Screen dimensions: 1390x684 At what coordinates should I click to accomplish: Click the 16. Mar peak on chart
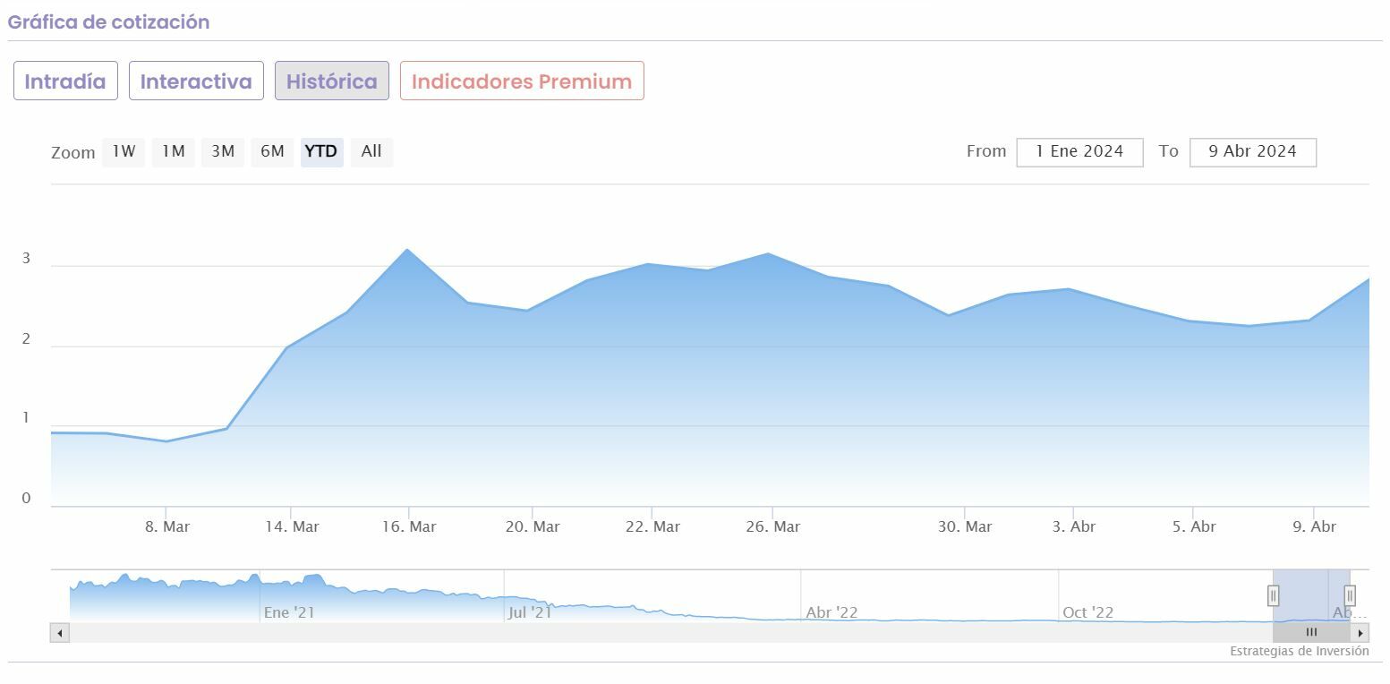408,250
